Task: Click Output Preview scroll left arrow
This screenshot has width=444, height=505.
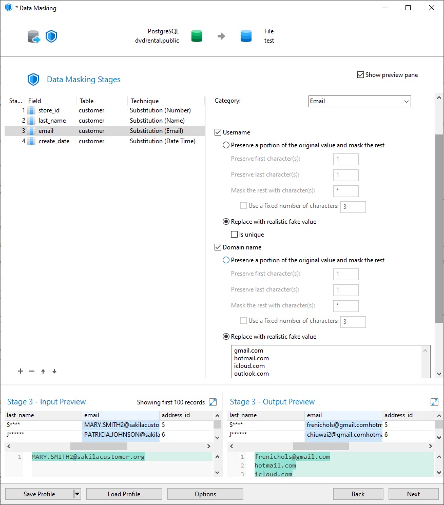Action: 231,446
